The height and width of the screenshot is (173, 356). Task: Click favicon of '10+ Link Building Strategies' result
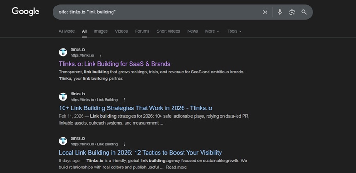tap(63, 97)
